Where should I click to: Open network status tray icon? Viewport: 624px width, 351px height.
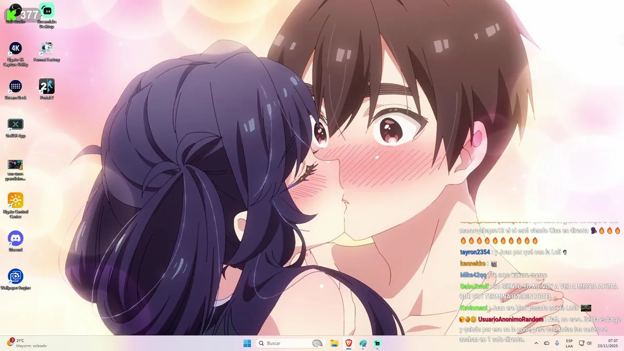point(581,343)
